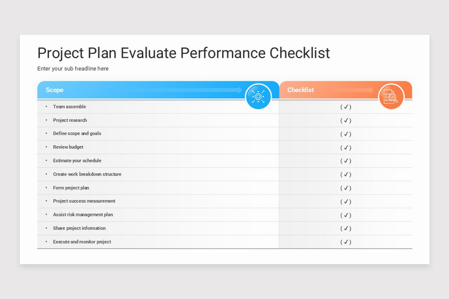Toggle the checkmark for Form project plan
This screenshot has width=449, height=299.
tap(346, 188)
